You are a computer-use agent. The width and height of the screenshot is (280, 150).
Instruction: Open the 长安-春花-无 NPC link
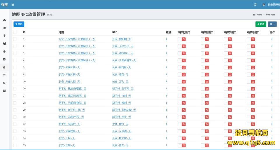pyautogui.click(x=120, y=75)
